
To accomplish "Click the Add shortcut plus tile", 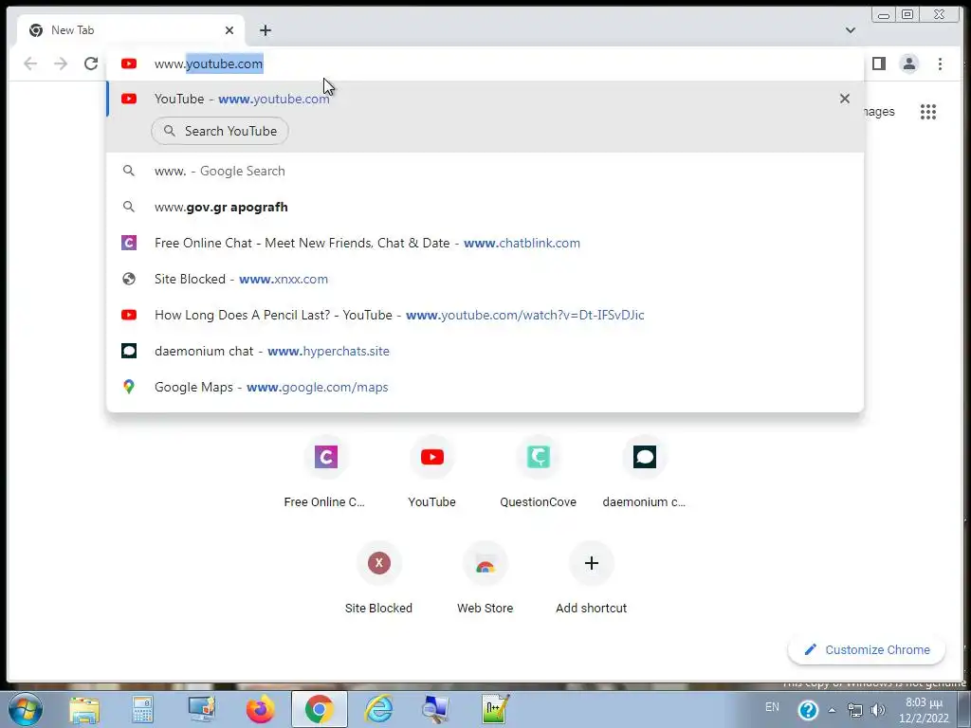I will [x=592, y=579].
